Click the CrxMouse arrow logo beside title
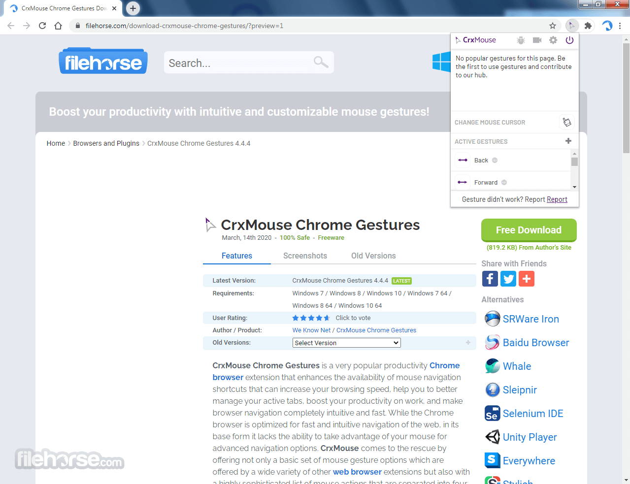This screenshot has width=630, height=484. (210, 225)
